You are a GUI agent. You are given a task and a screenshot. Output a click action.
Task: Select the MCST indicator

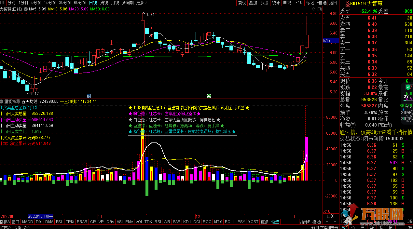[253, 222]
